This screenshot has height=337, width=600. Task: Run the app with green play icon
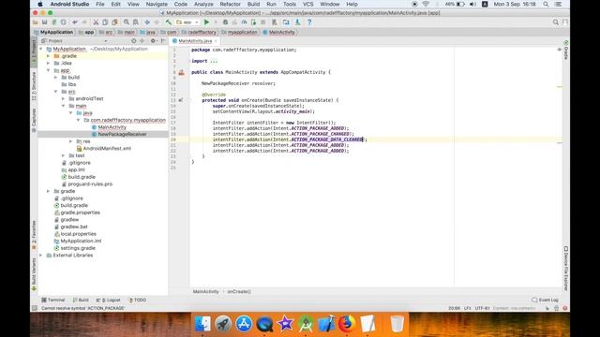pyautogui.click(x=206, y=22)
